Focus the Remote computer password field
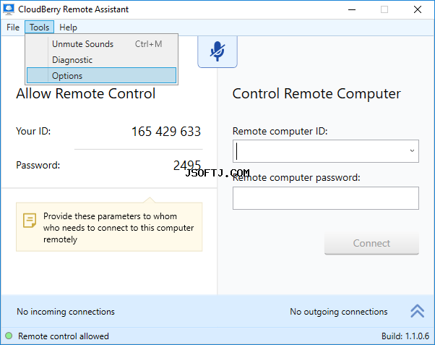Viewport: 435px width, 345px height. [x=326, y=198]
